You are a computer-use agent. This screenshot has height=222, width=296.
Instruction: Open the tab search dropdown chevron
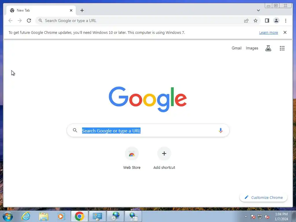click(x=258, y=10)
